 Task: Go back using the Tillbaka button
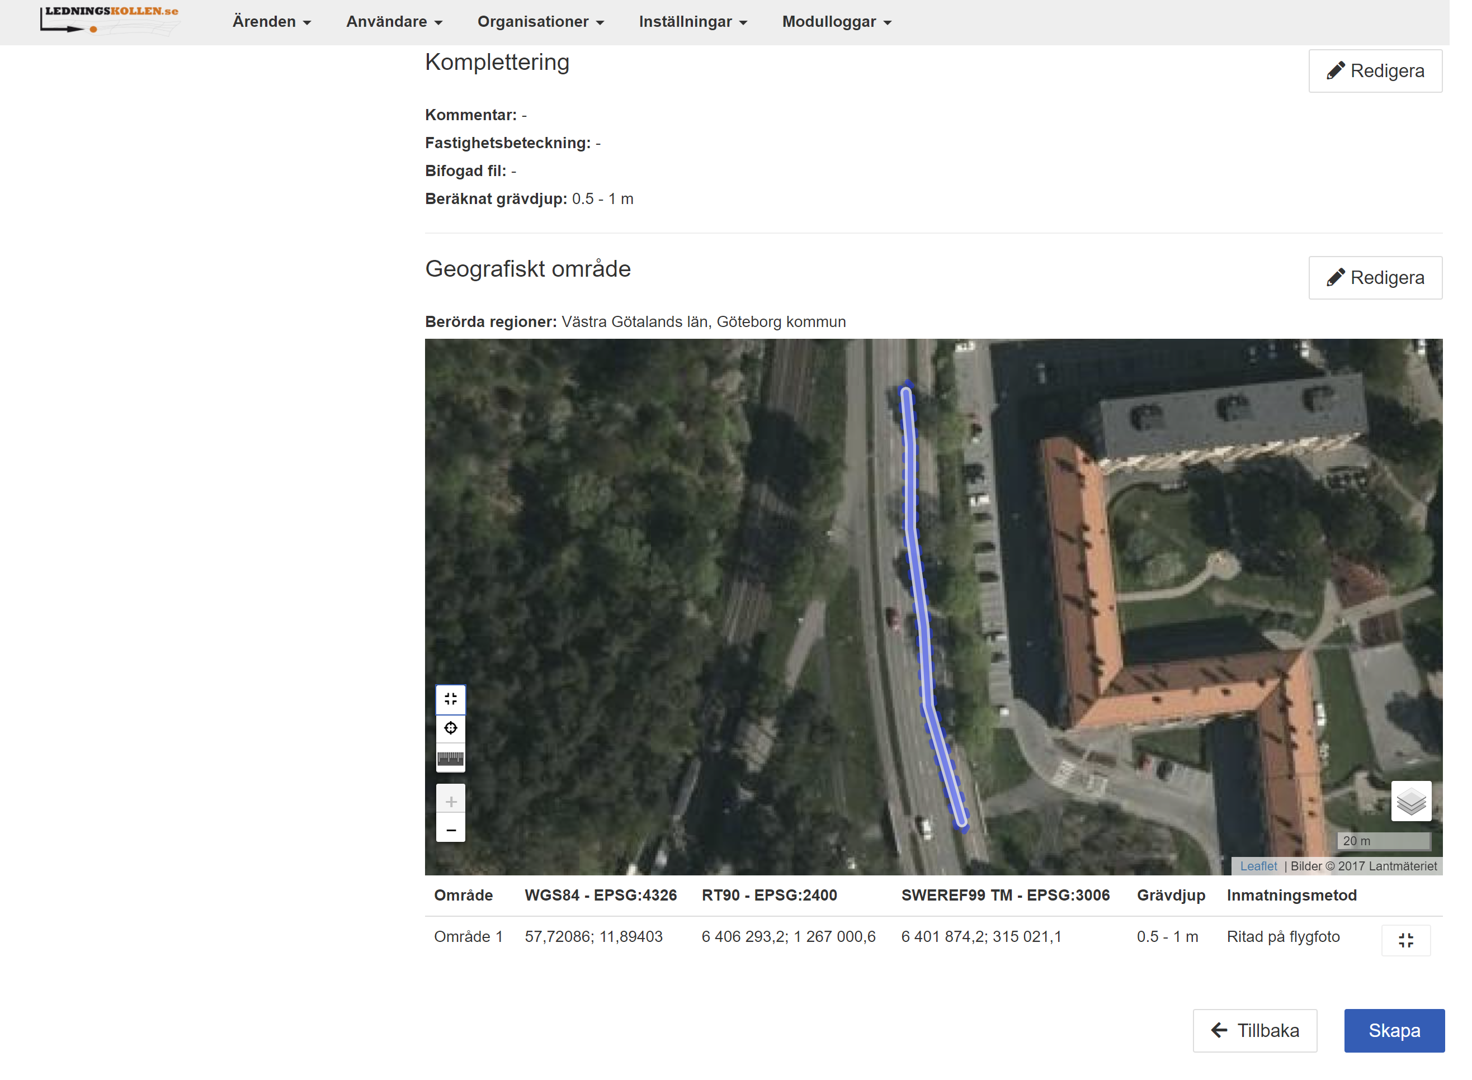(1254, 1030)
